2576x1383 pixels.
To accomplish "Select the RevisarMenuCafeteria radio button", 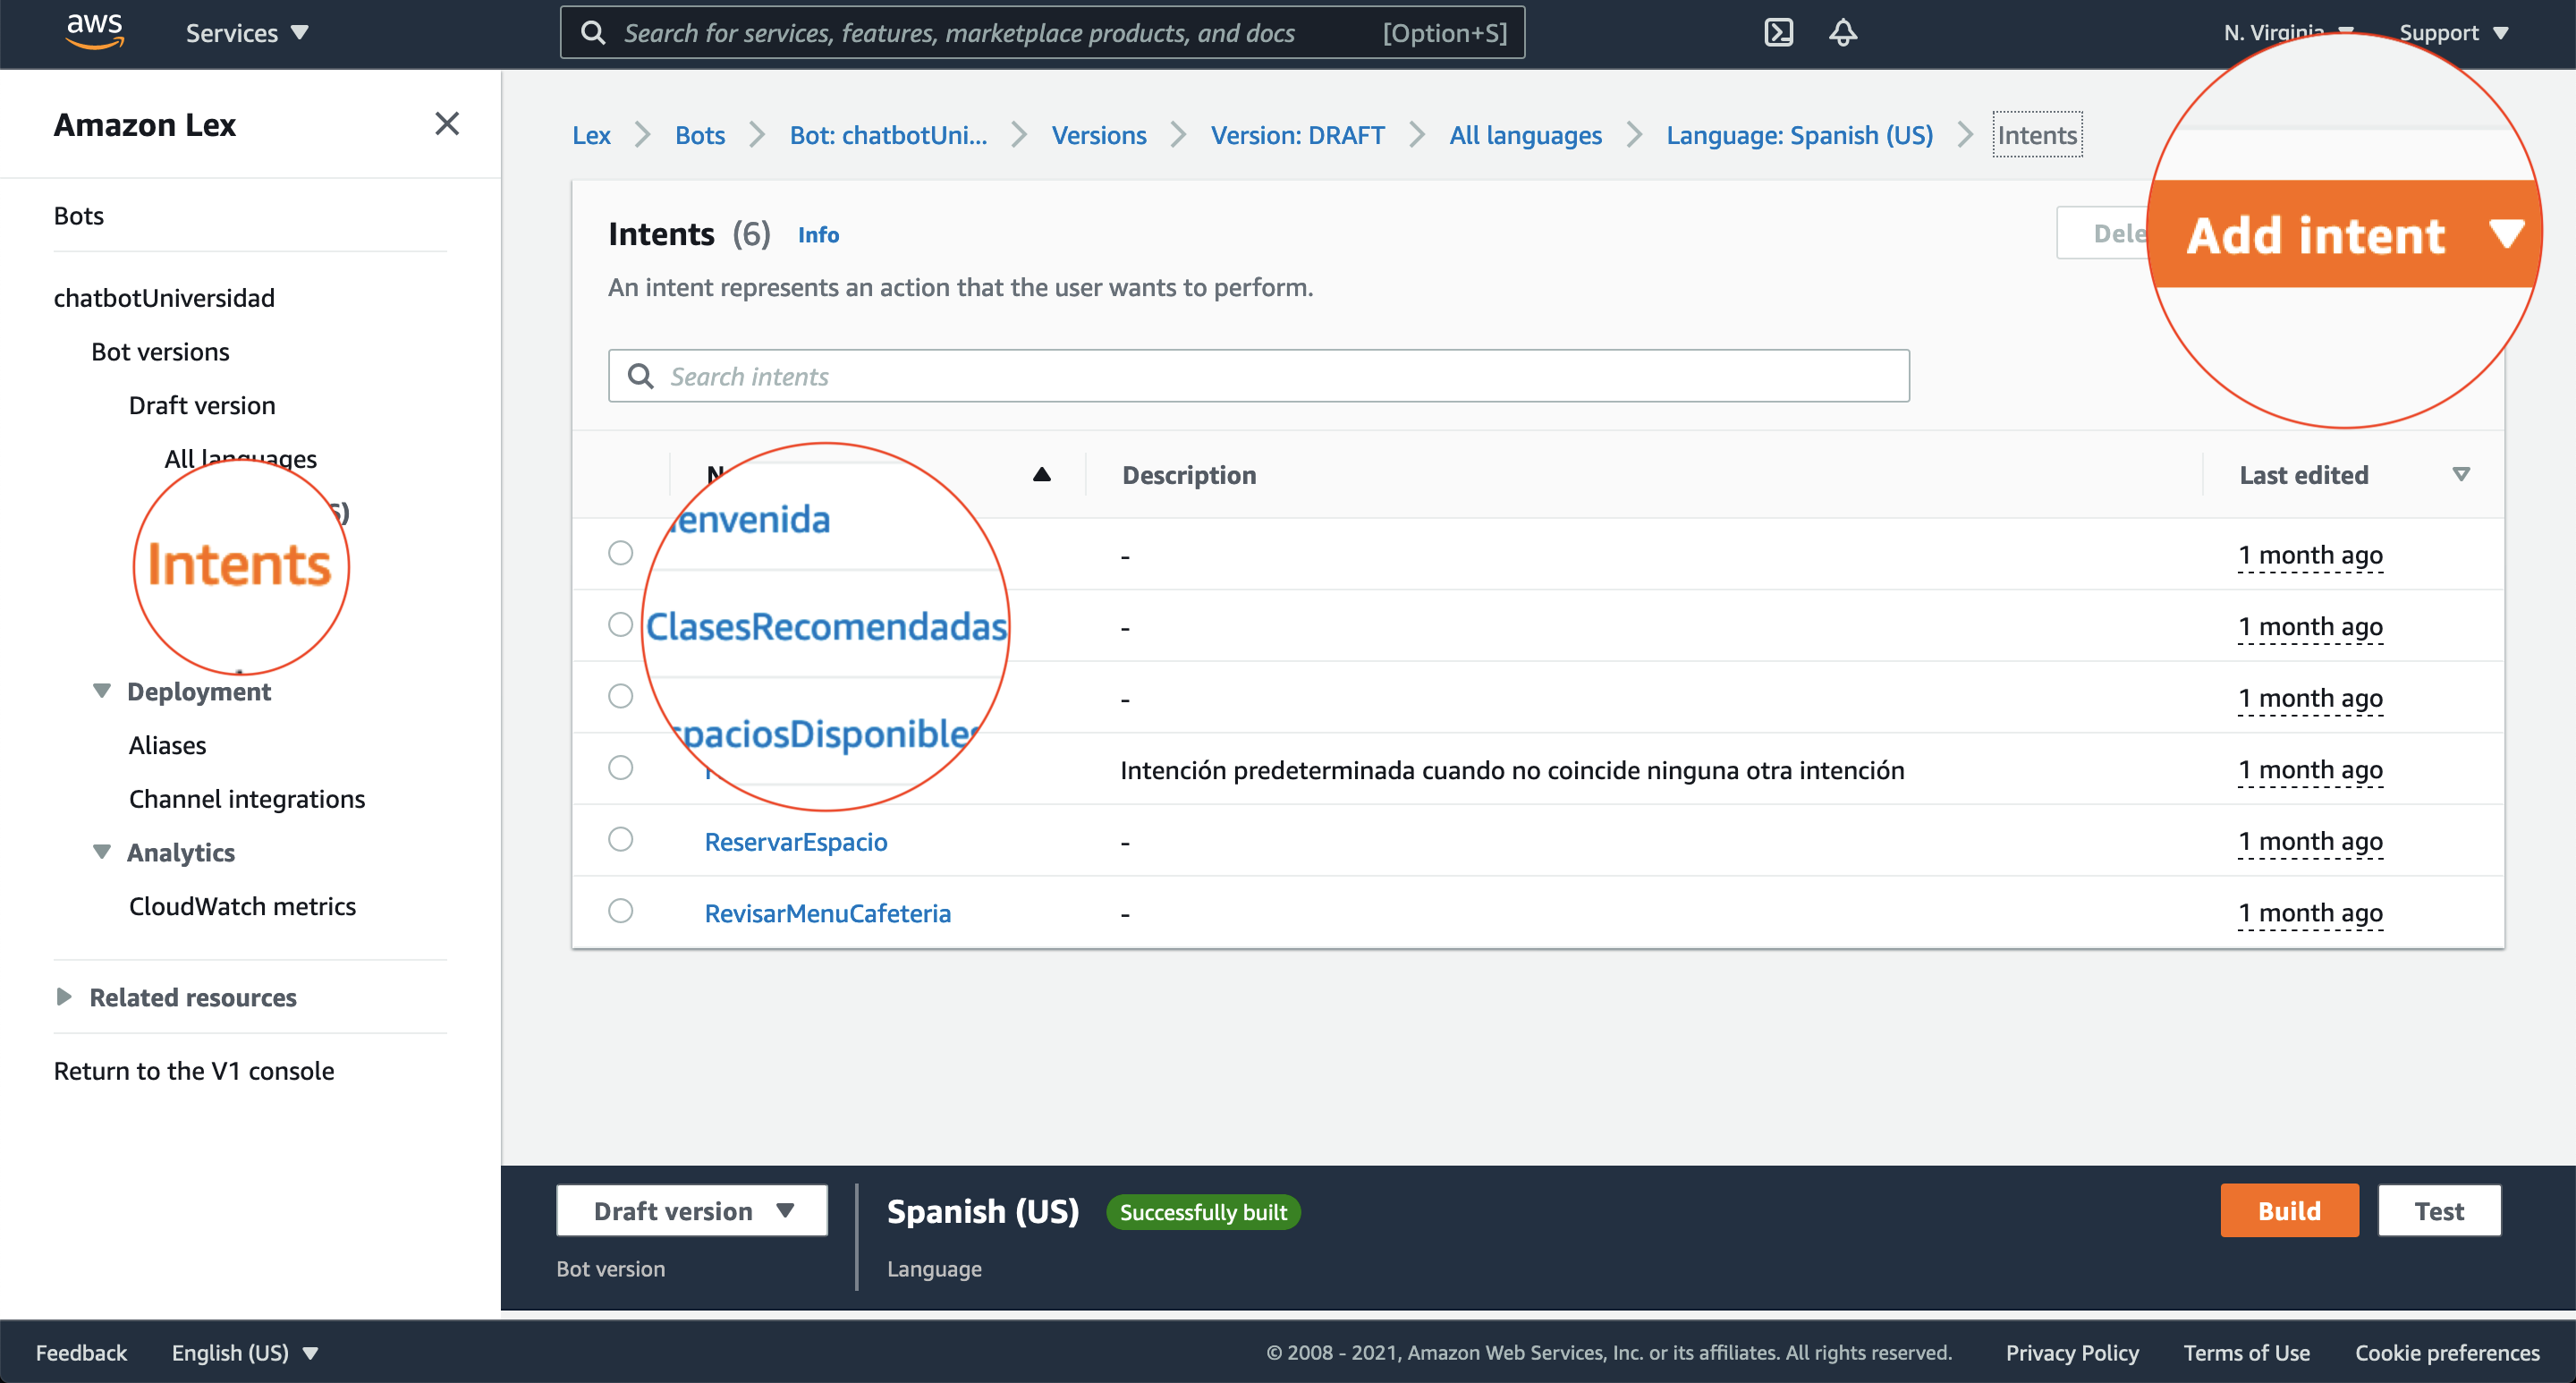I will click(x=621, y=912).
